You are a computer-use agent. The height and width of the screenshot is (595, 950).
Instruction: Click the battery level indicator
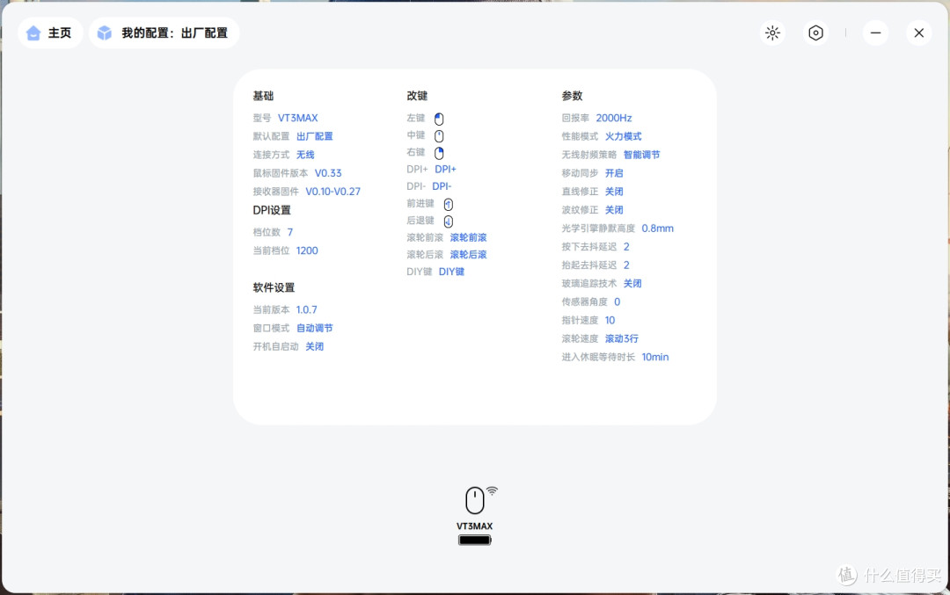475,540
